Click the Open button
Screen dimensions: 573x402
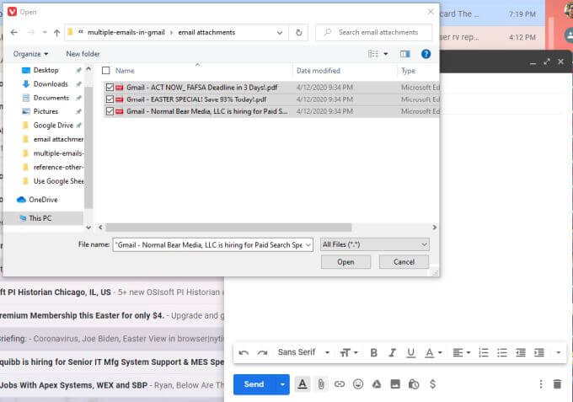click(345, 262)
